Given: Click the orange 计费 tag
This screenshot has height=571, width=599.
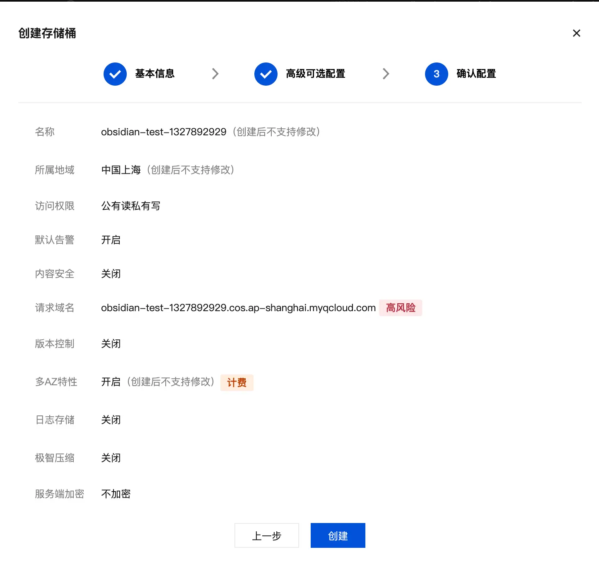Looking at the screenshot, I should pyautogui.click(x=237, y=382).
